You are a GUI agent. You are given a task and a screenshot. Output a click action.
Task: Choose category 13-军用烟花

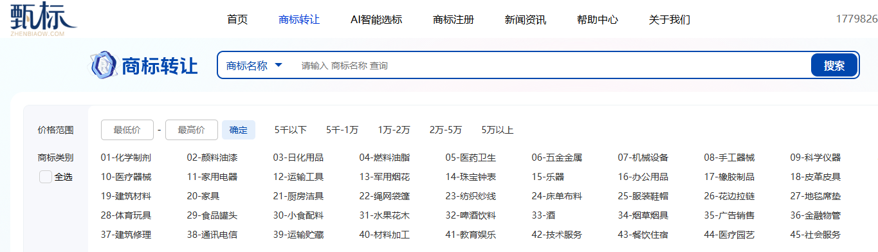point(385,177)
